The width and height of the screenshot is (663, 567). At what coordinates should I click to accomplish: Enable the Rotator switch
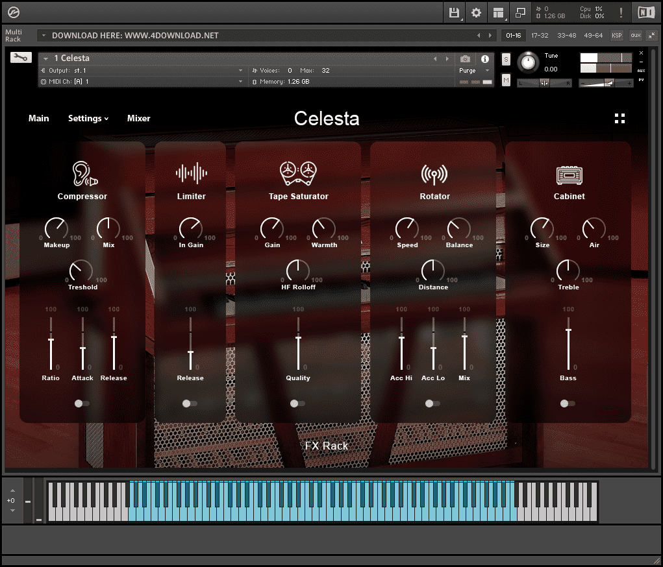point(432,404)
